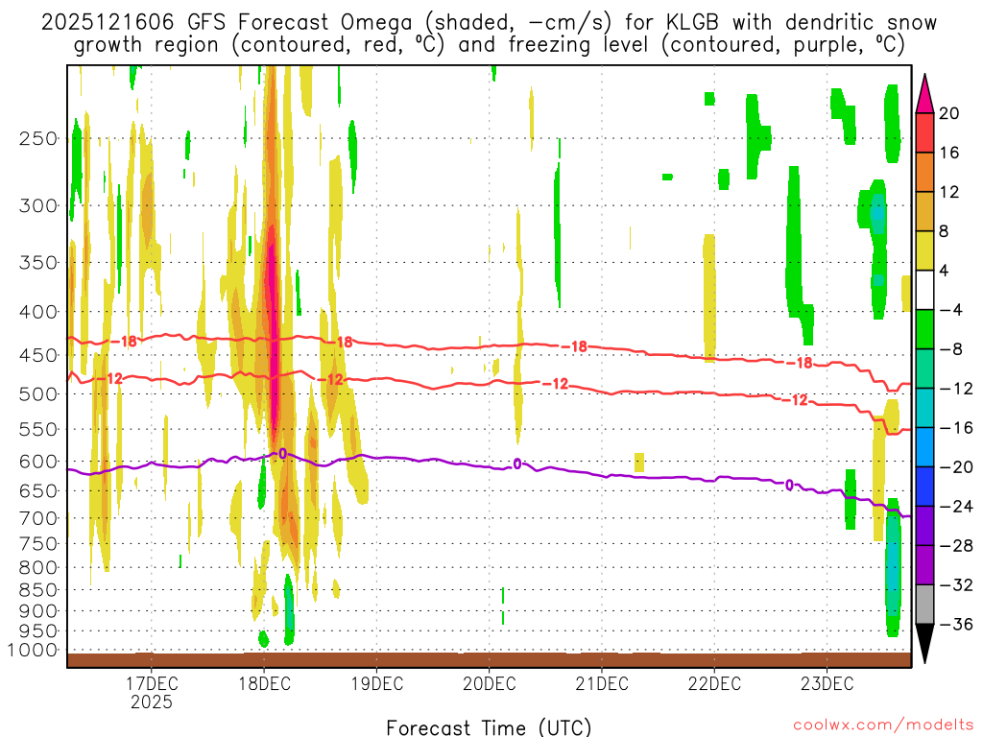This screenshot has height=737, width=983.
Task: Click the yellow colorbar segment between 4 and 8
Action: pyautogui.click(x=924, y=250)
